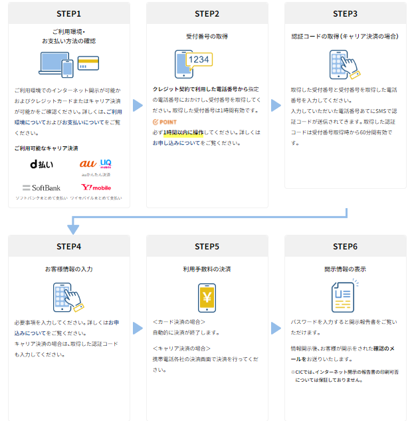The image size is (412, 421).
Task: Click the STEP4 header
Action: tap(69, 246)
